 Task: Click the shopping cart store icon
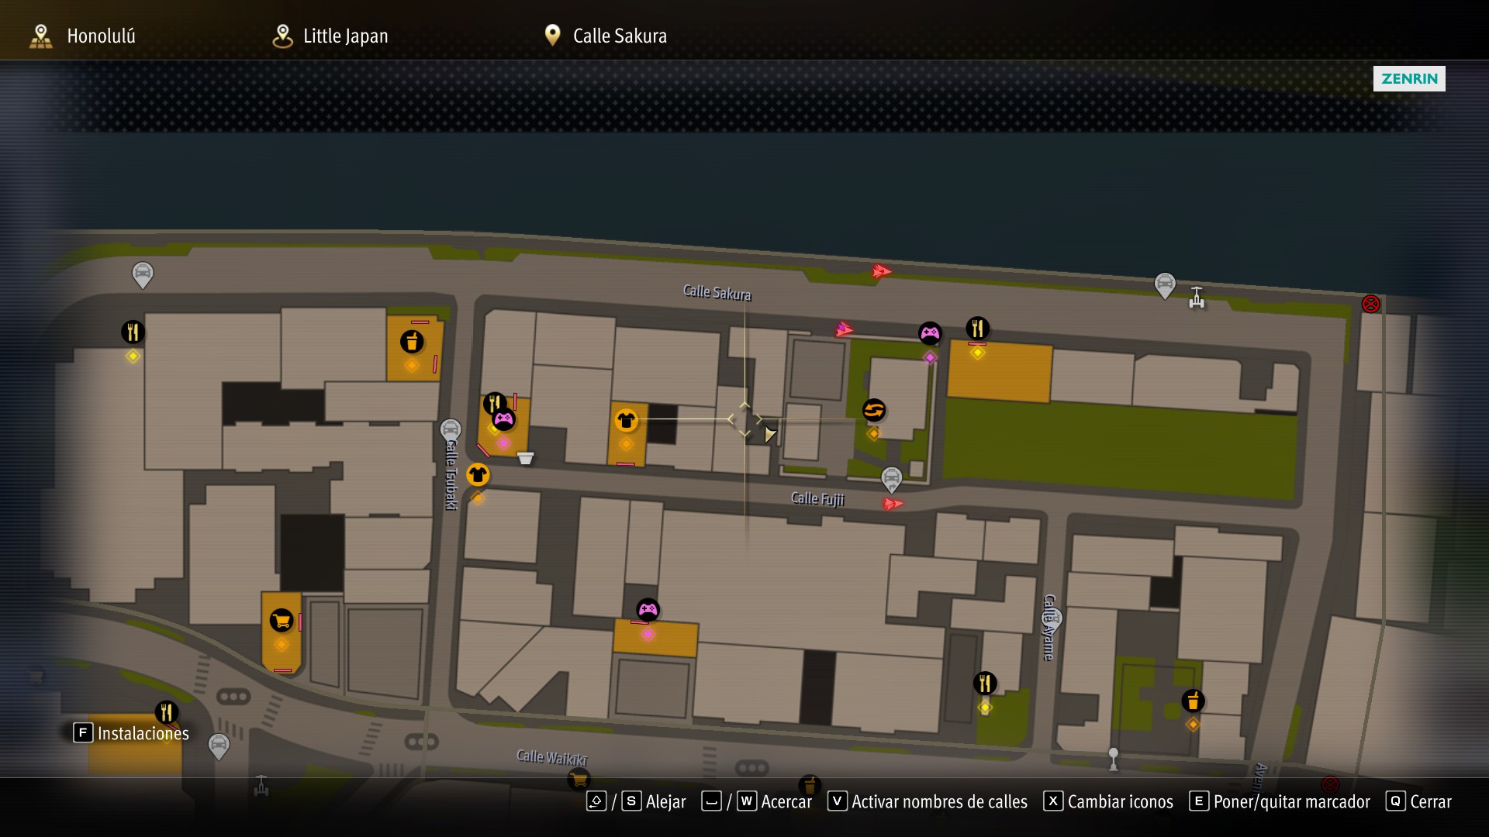(x=282, y=620)
